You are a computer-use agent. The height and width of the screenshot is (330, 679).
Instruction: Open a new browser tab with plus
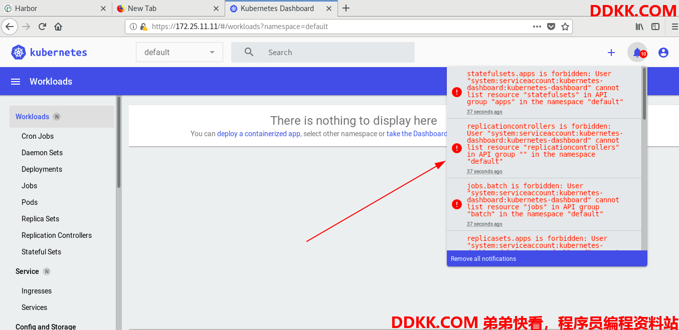coord(346,8)
